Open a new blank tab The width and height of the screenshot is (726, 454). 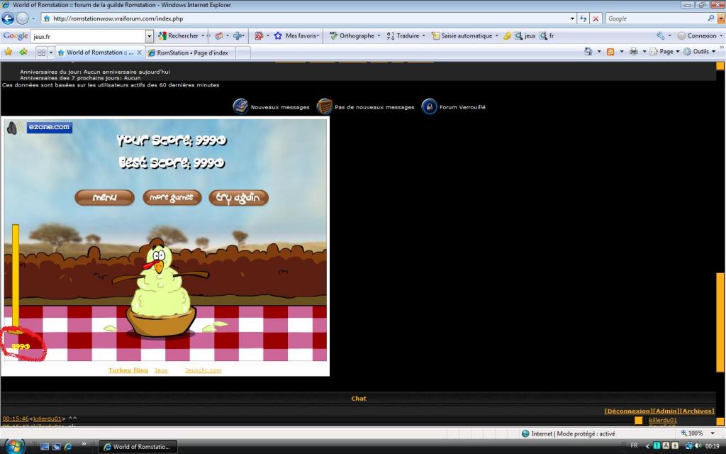243,52
